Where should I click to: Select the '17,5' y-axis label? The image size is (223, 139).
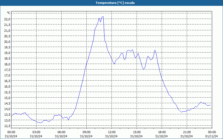point(7,70)
